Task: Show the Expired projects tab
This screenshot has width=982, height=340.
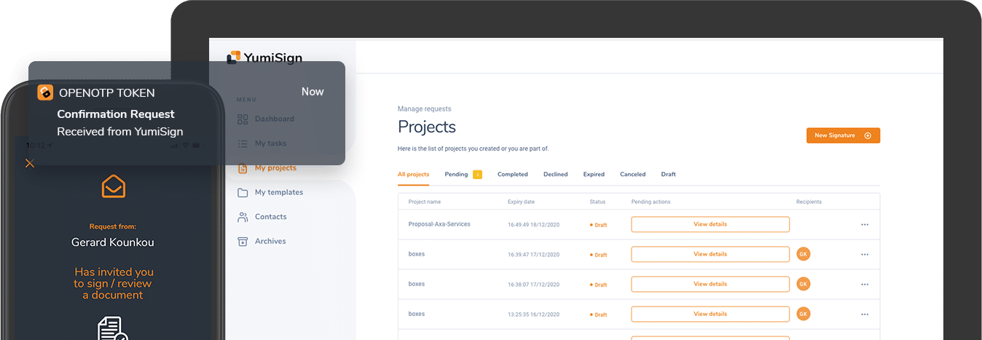Action: click(x=594, y=175)
